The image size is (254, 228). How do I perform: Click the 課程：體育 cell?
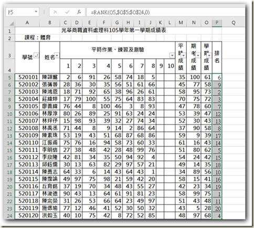[x=37, y=38]
